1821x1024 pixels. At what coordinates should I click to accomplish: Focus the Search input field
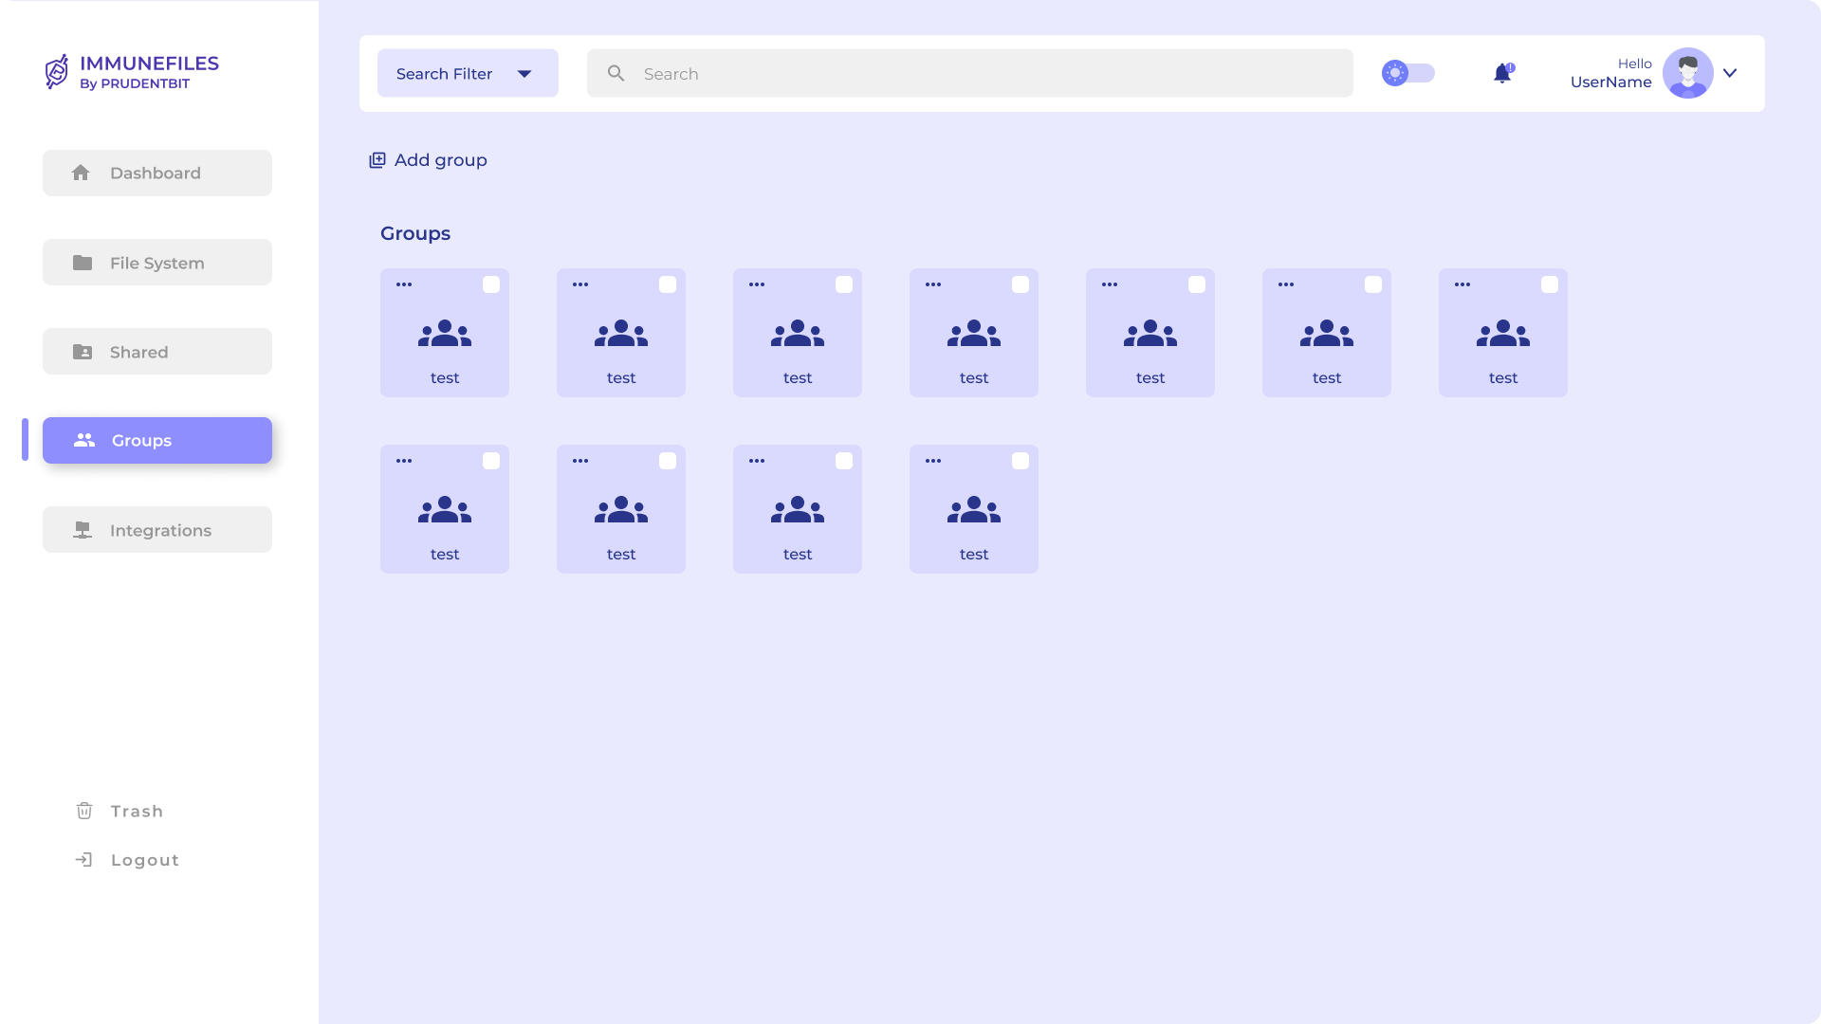986,73
